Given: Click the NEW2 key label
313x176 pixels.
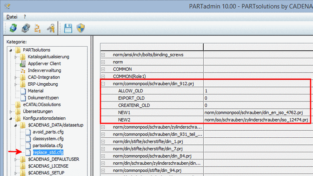Looking at the screenshot, I should coord(124,120).
